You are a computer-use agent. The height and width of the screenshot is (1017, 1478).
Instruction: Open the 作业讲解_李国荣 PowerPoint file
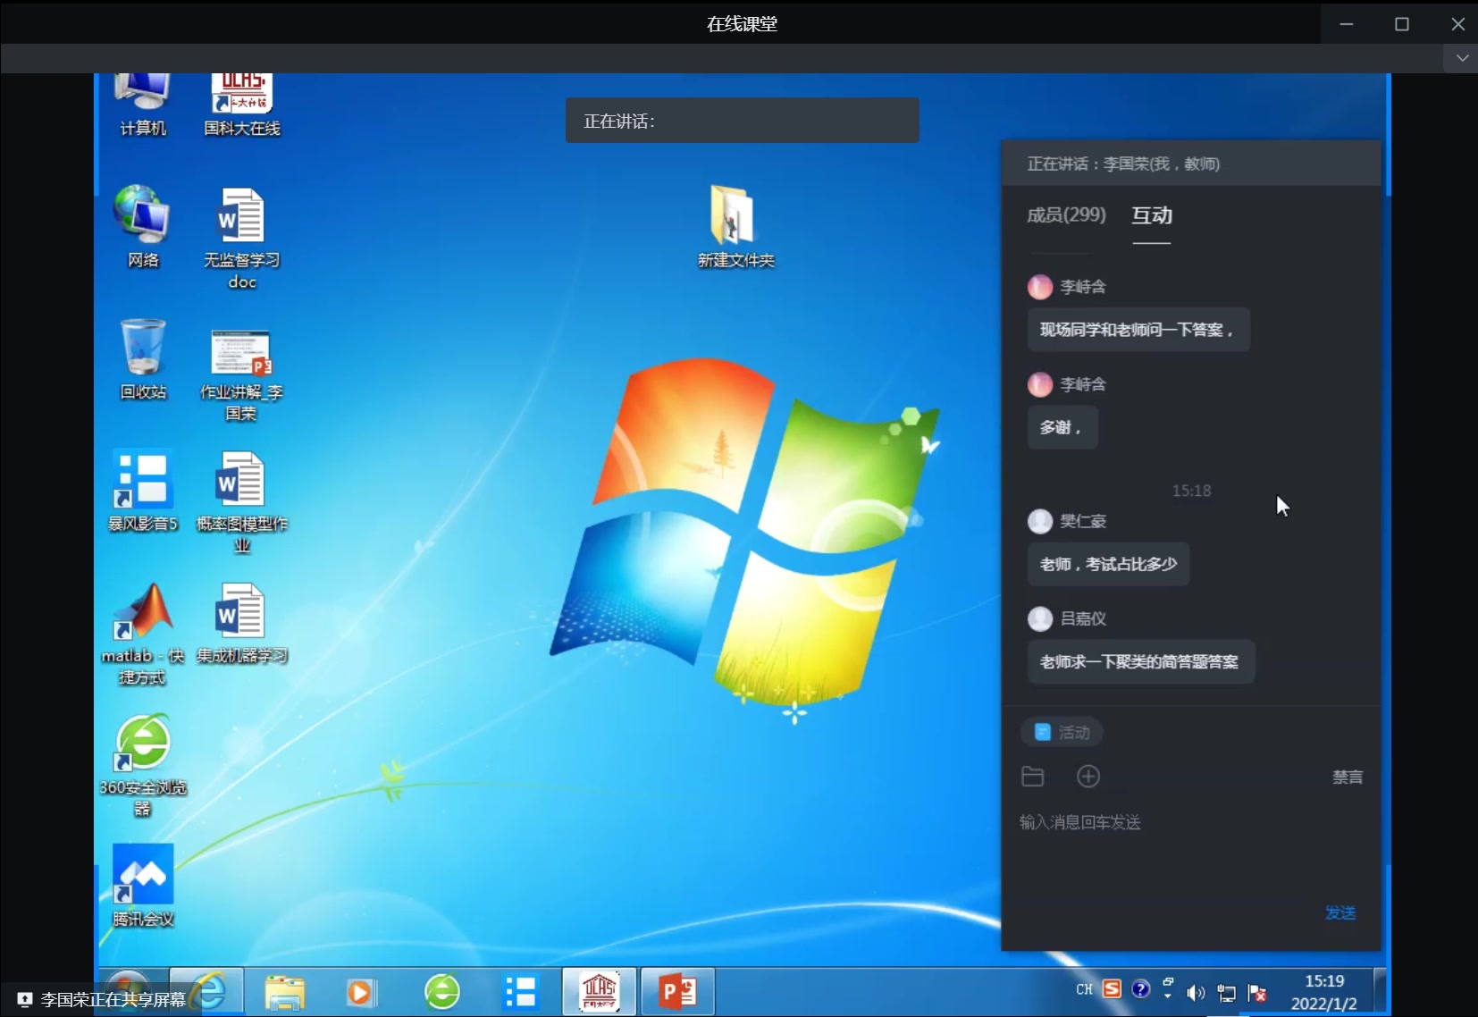(x=241, y=375)
